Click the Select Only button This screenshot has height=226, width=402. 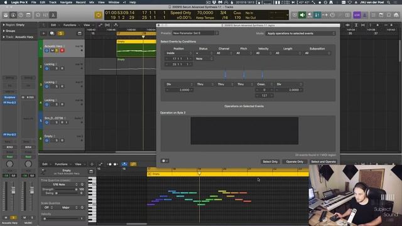pyautogui.click(x=270, y=162)
